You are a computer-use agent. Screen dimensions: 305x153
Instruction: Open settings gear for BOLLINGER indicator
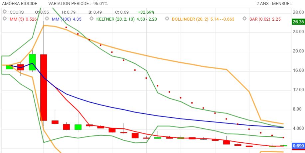point(167,19)
